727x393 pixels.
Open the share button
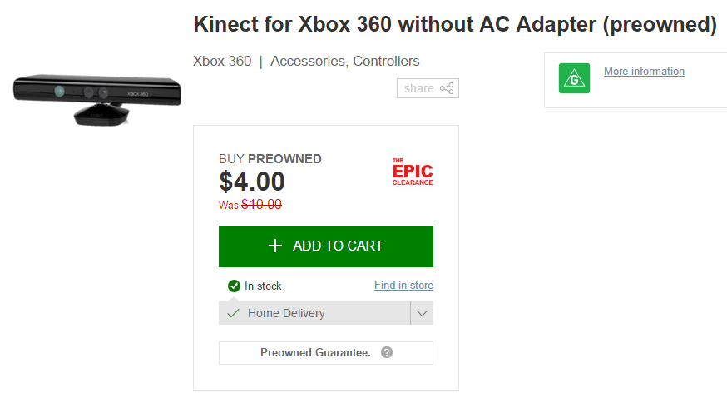428,88
